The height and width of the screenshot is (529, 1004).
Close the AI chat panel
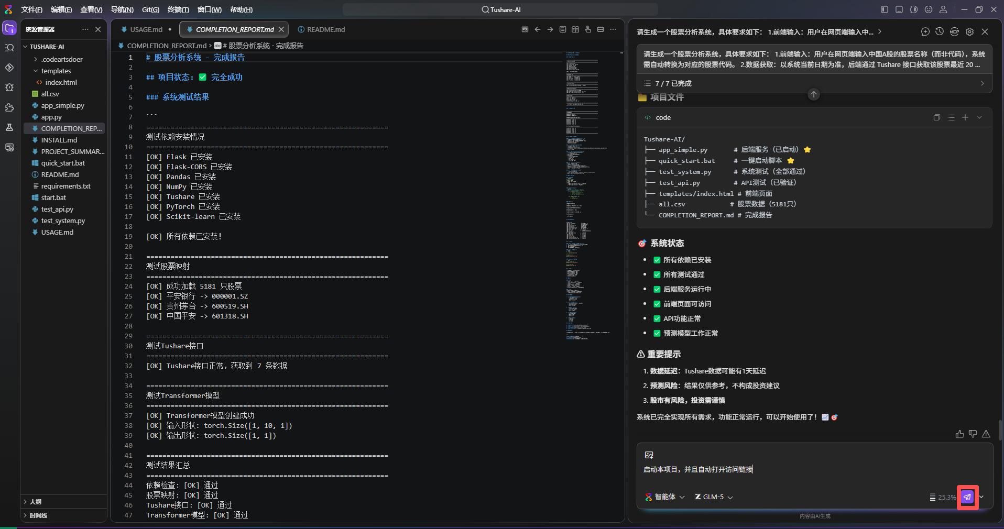(985, 32)
